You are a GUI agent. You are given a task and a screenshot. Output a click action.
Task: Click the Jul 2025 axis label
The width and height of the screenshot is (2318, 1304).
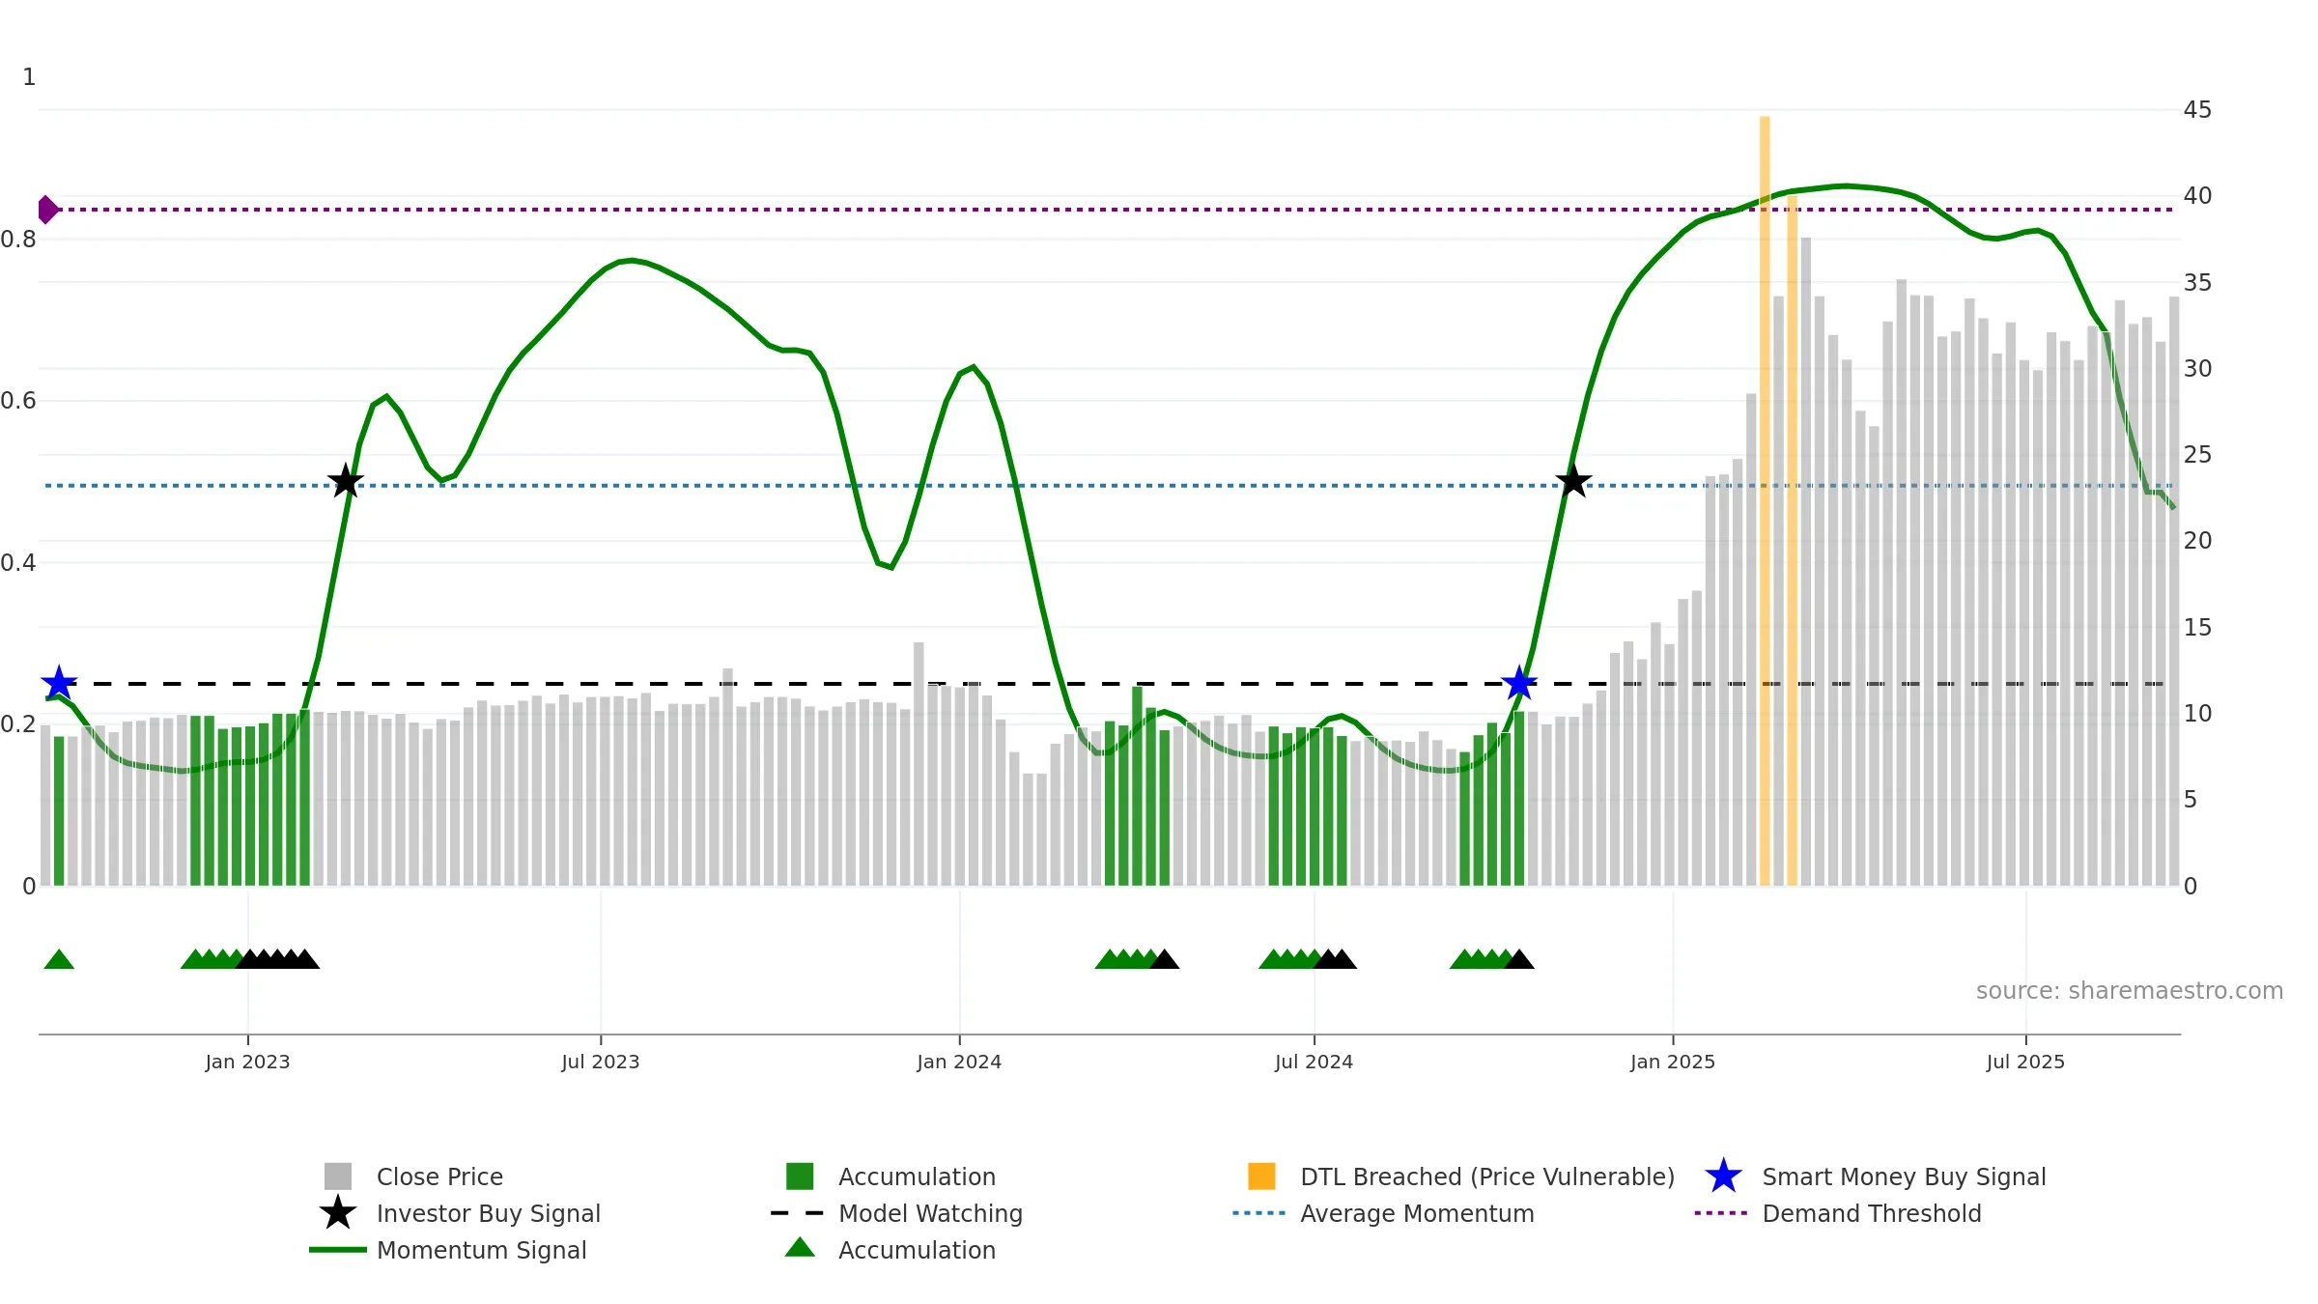pyautogui.click(x=2025, y=1062)
